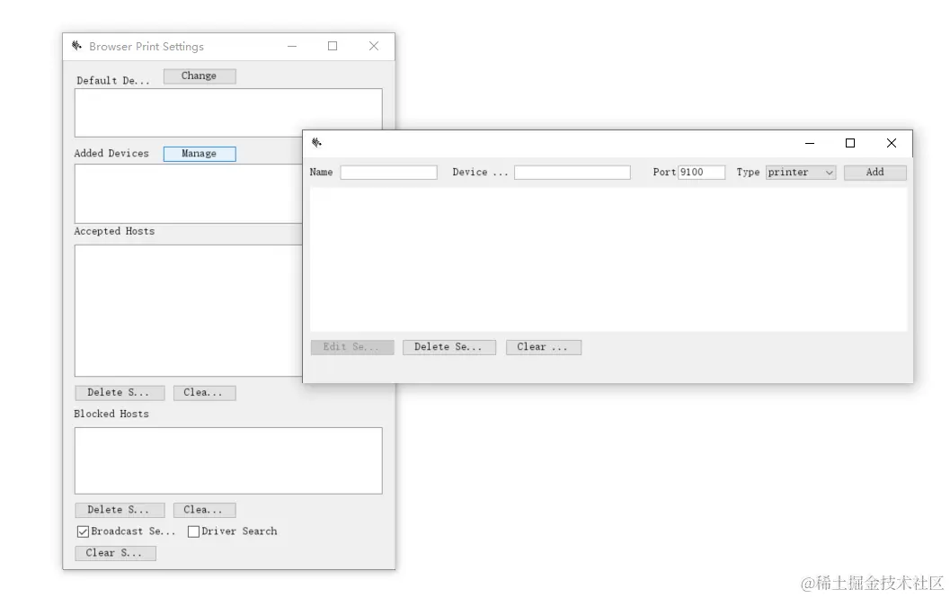Click the greyed-out Edit Se... button
Viewport: 950px width, 598px height.
tap(352, 347)
